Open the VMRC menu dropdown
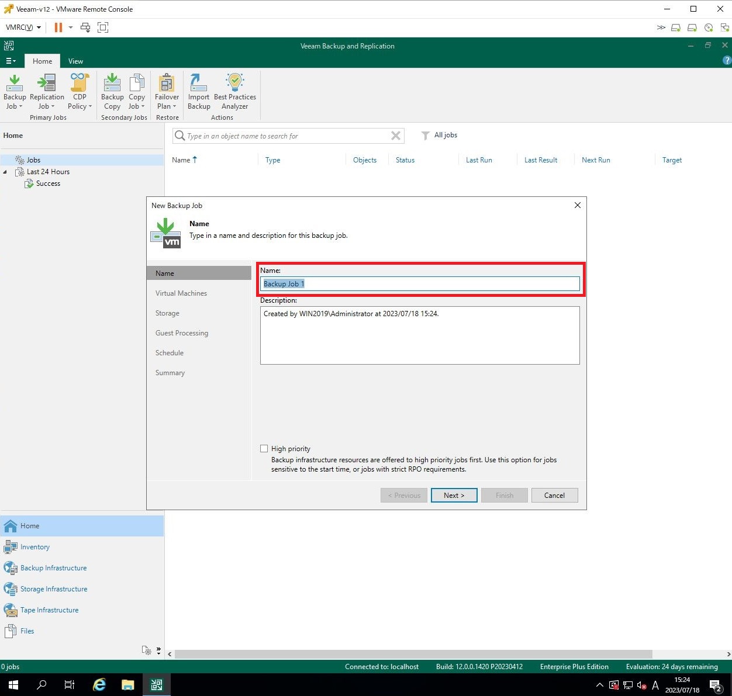 coord(23,27)
